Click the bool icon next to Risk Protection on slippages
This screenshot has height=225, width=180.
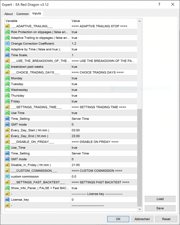(7, 32)
